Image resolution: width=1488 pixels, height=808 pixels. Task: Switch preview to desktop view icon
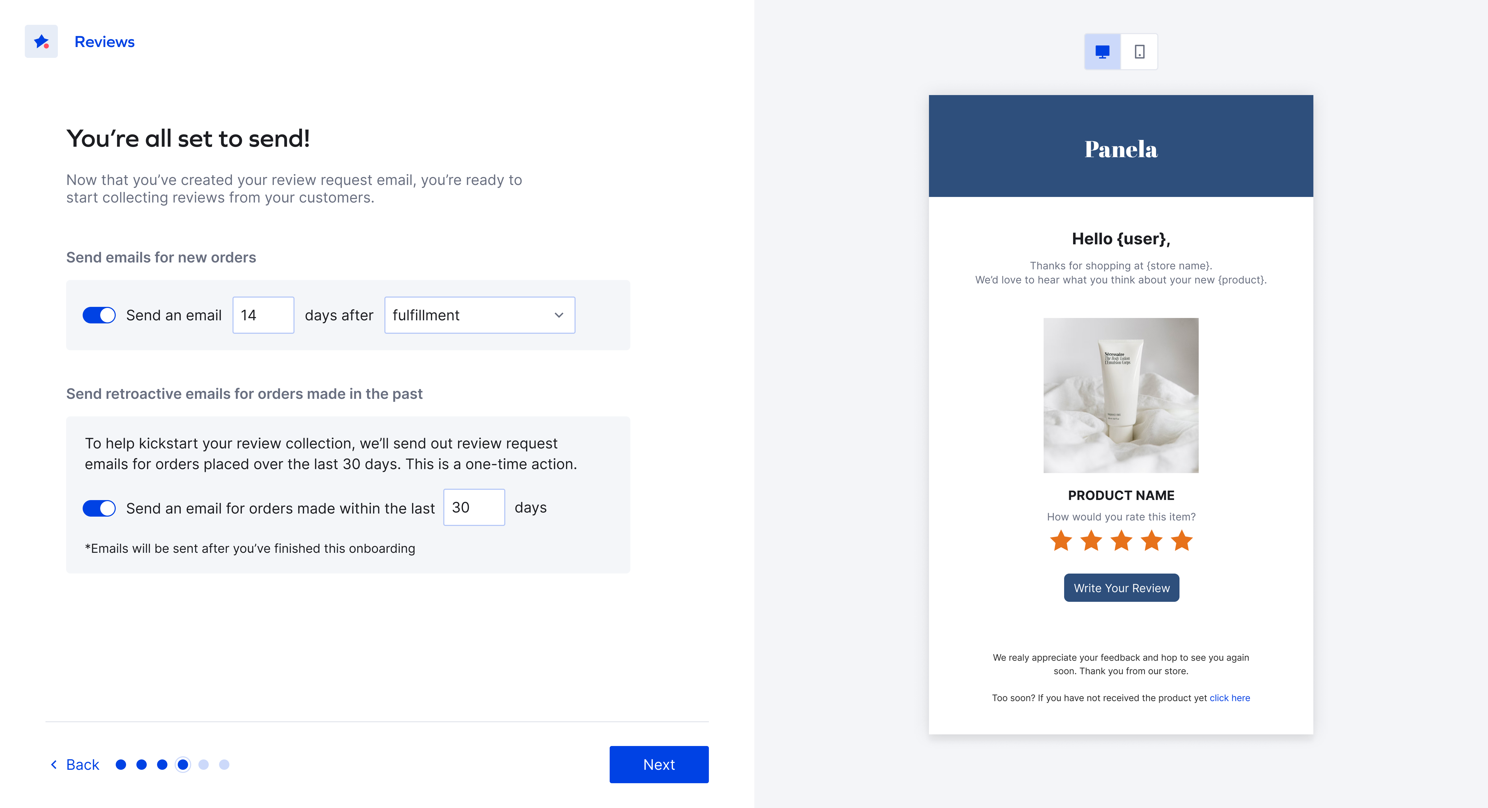[1102, 52]
